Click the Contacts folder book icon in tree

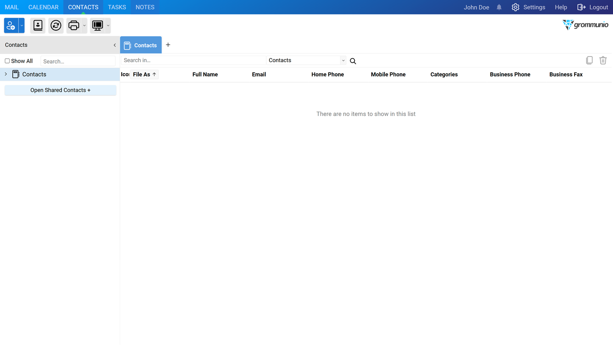(x=16, y=74)
